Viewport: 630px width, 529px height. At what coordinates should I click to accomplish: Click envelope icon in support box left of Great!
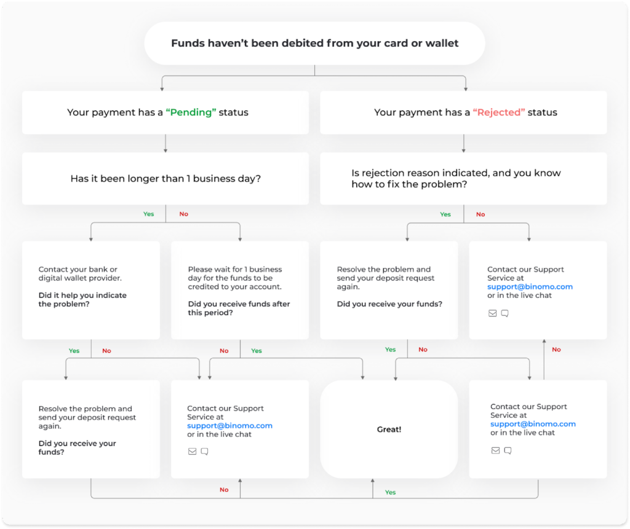[193, 452]
